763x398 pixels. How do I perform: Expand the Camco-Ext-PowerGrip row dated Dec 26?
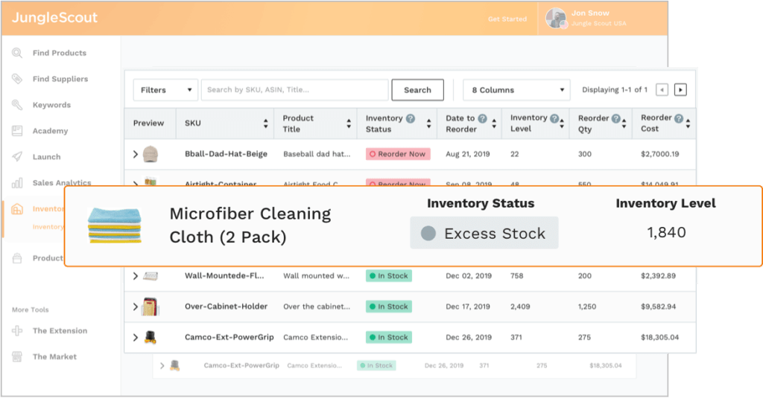(136, 337)
